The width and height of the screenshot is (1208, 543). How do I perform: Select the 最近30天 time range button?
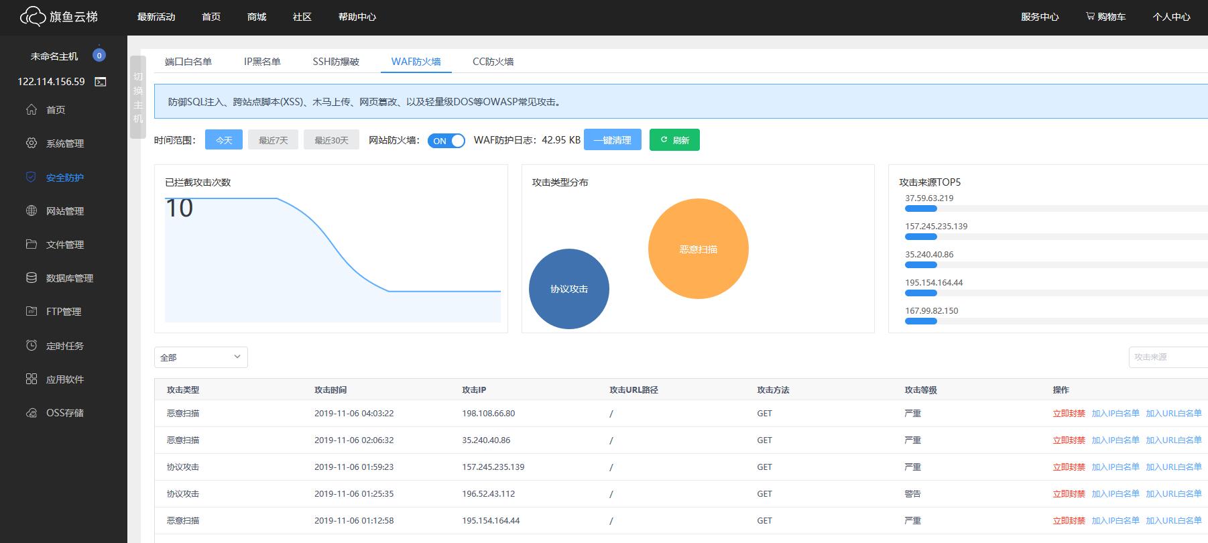pos(332,139)
